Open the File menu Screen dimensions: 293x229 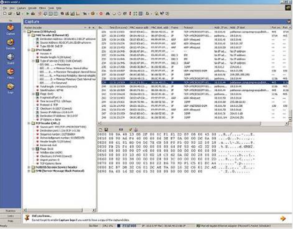coord(5,8)
